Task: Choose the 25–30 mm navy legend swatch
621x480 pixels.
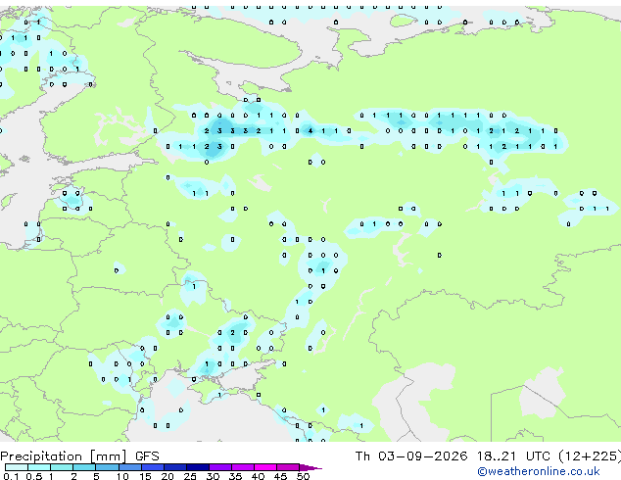Action: coord(197,467)
